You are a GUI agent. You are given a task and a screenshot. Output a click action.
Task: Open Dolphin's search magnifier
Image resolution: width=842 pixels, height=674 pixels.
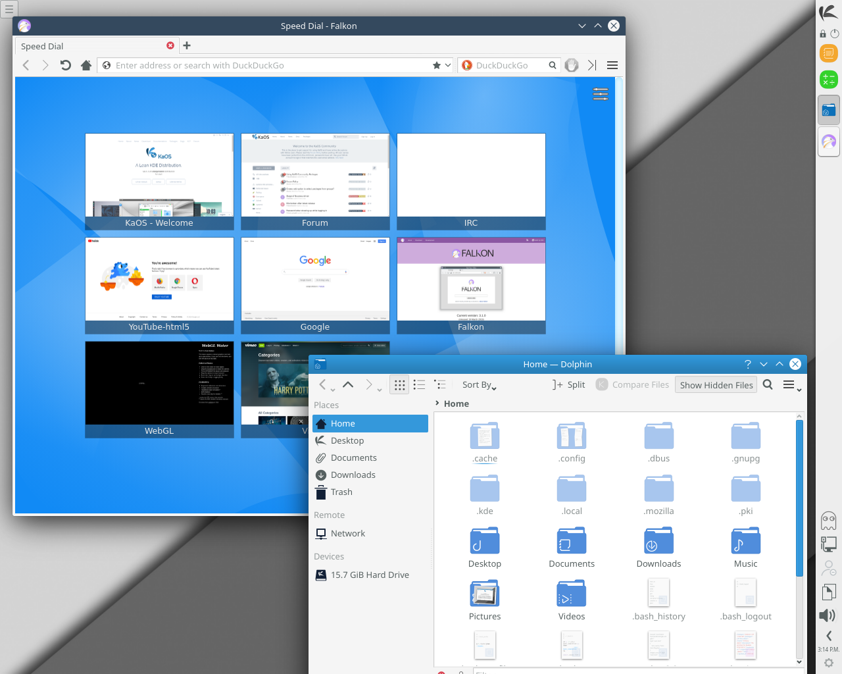[768, 384]
